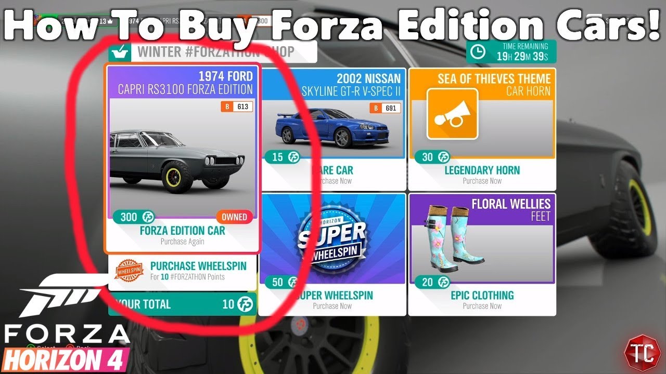666x374 pixels.
Task: Click the OWNED badge on Capri
Action: [x=234, y=217]
